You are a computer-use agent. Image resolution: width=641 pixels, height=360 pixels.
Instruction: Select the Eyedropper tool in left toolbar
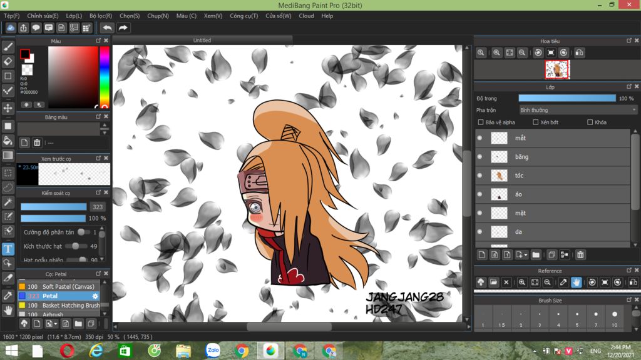pos(8,296)
